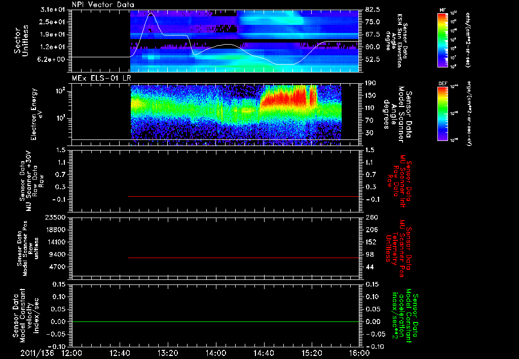Click the "2.5e+01" sector tick label
The width and height of the screenshot is (519, 359).
[x=53, y=22]
